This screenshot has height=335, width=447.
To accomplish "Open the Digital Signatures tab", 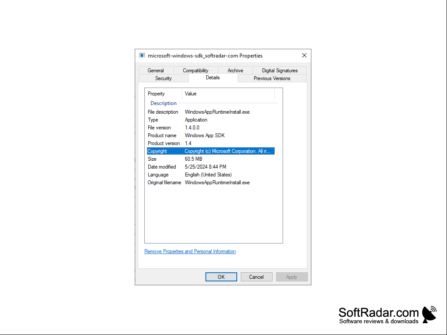I will tap(280, 71).
